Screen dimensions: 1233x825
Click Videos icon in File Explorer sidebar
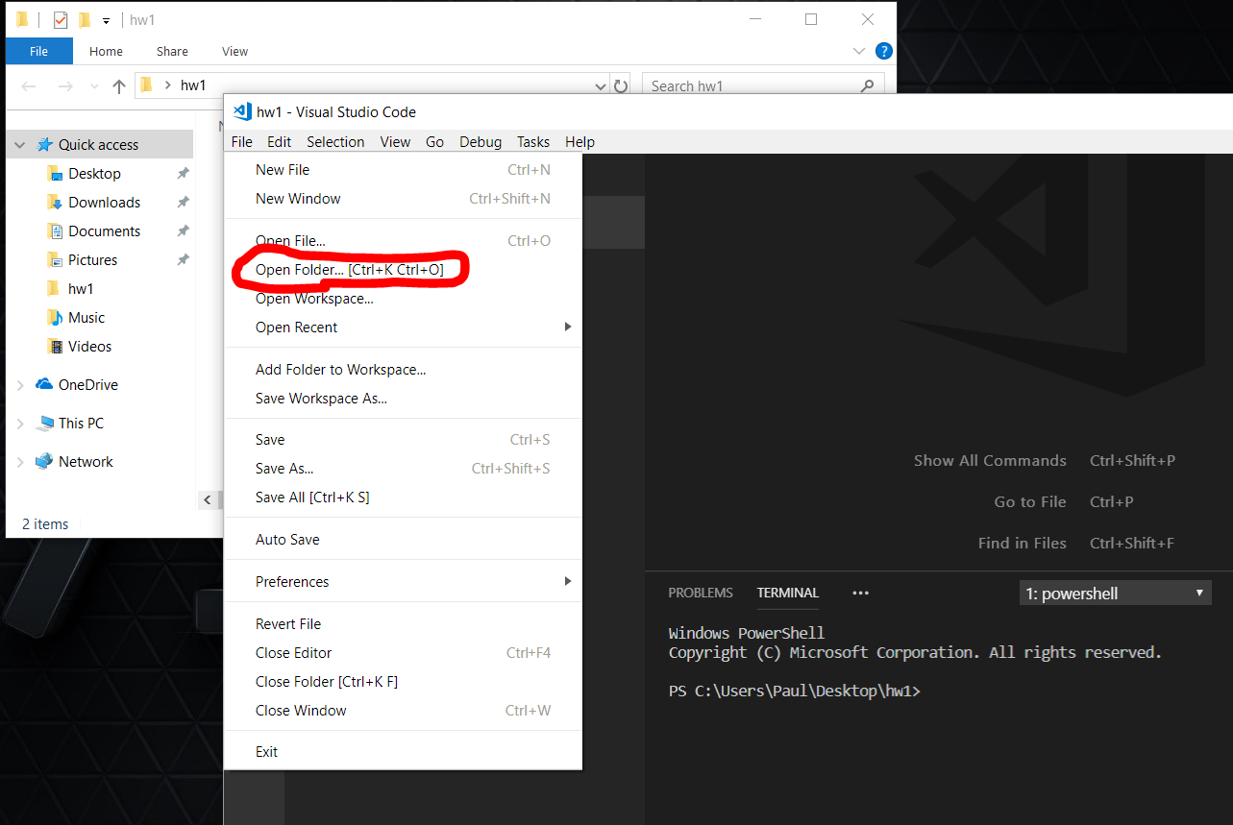click(54, 347)
